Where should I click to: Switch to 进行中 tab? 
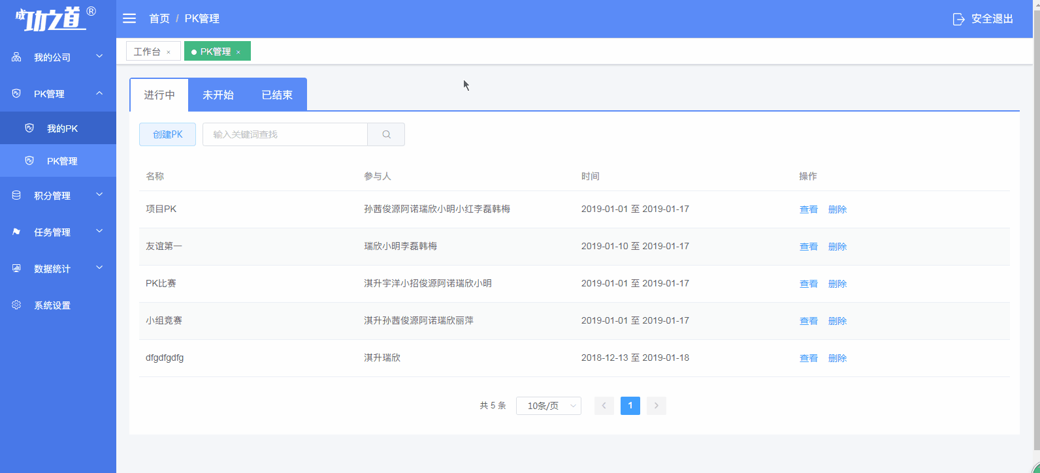[159, 95]
